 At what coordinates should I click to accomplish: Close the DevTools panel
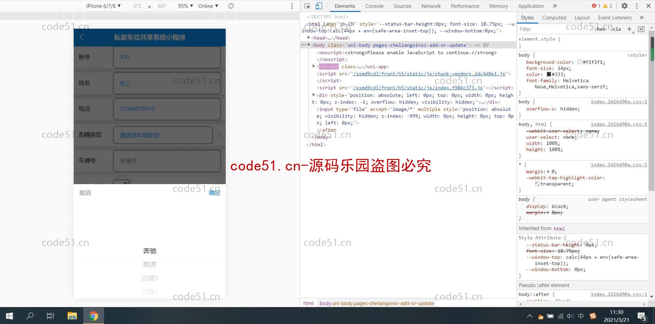click(648, 6)
